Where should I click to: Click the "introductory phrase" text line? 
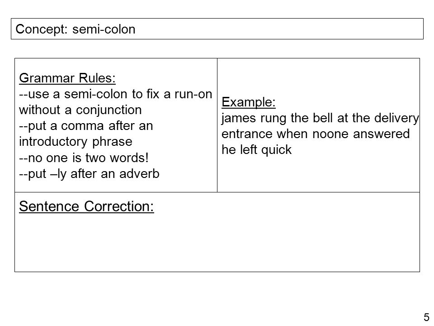(x=75, y=142)
